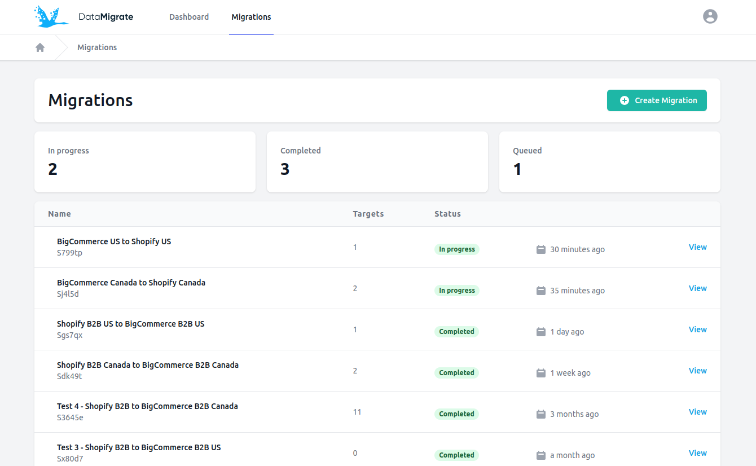Screen dimensions: 756x466
Task: Click the migration ID Sx80d7
Action: (70, 459)
